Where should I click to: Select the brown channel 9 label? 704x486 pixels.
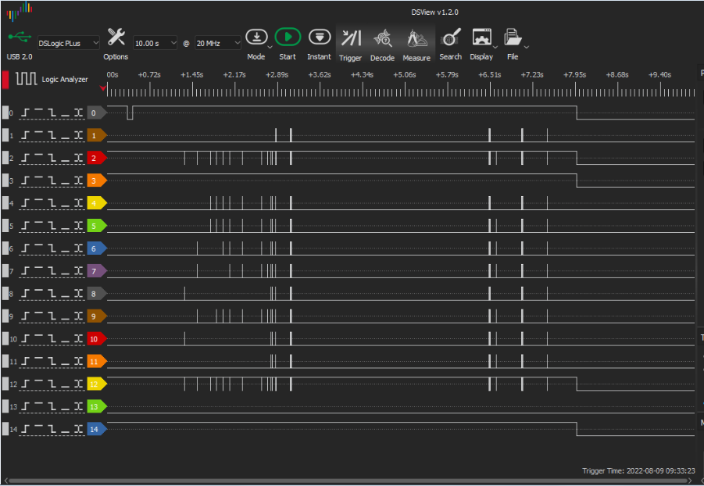click(97, 316)
